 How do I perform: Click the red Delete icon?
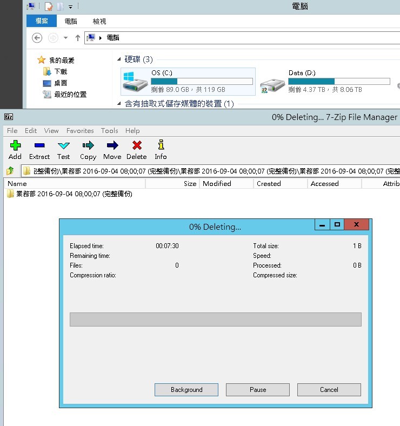click(x=137, y=145)
